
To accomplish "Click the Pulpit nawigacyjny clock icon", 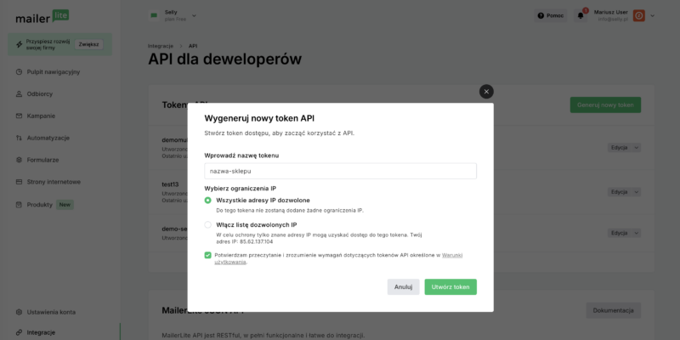I will [x=19, y=72].
